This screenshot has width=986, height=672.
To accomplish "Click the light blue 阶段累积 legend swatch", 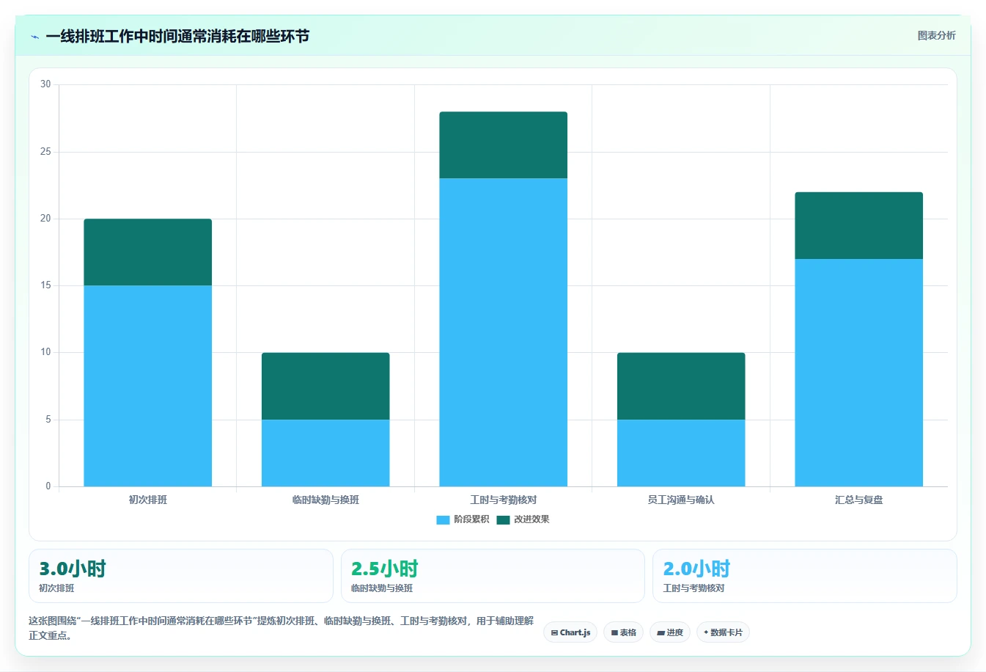I will [x=443, y=520].
